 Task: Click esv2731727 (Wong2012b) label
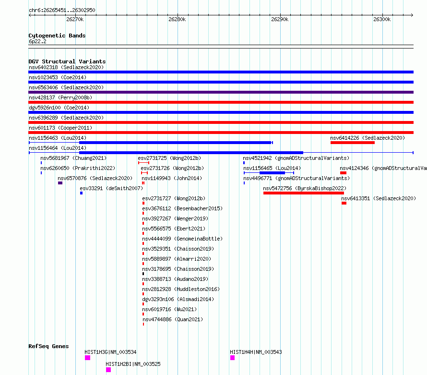(x=174, y=198)
